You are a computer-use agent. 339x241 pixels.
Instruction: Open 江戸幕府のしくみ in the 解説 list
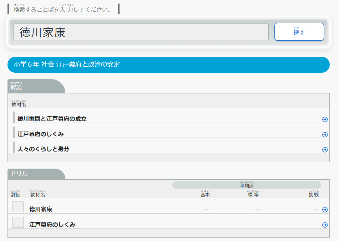(41, 134)
